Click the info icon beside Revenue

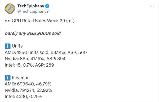click(x=8, y=78)
